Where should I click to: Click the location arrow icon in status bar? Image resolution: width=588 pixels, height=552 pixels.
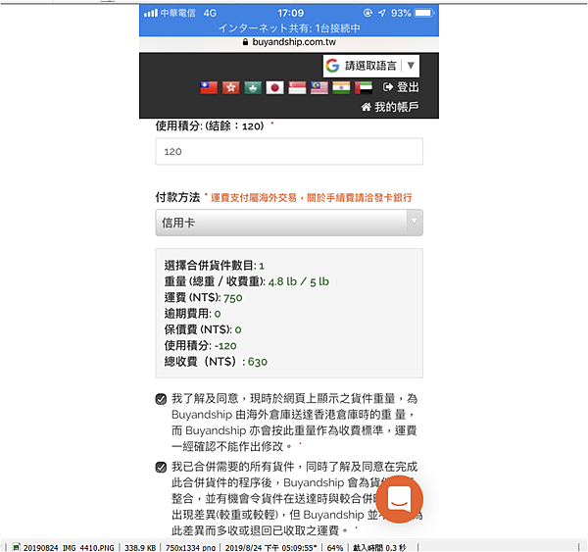382,13
